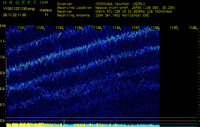Select file name YY2511221130.png

19,9
